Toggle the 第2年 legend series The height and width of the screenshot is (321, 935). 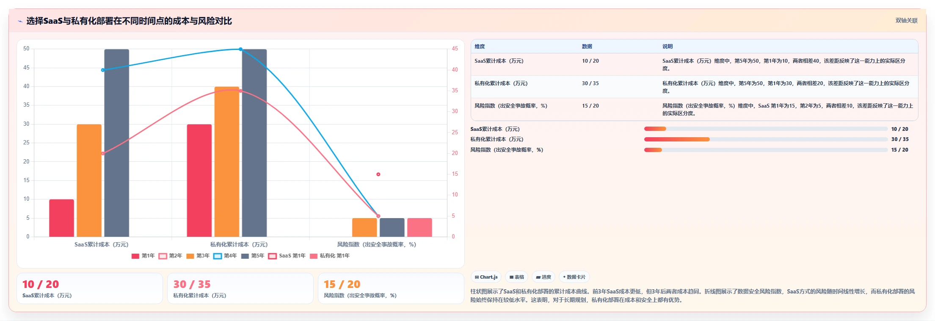click(x=171, y=256)
